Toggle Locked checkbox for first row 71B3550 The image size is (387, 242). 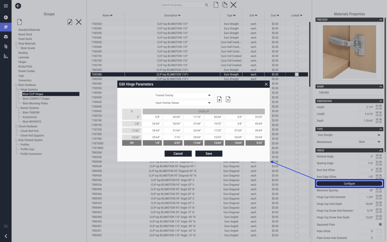(x=297, y=24)
